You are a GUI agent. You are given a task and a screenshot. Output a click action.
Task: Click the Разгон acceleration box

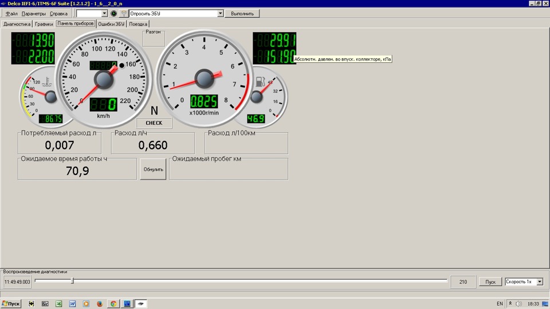(x=154, y=38)
